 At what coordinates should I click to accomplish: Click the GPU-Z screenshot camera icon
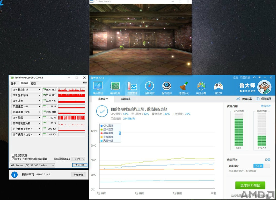point(85,82)
